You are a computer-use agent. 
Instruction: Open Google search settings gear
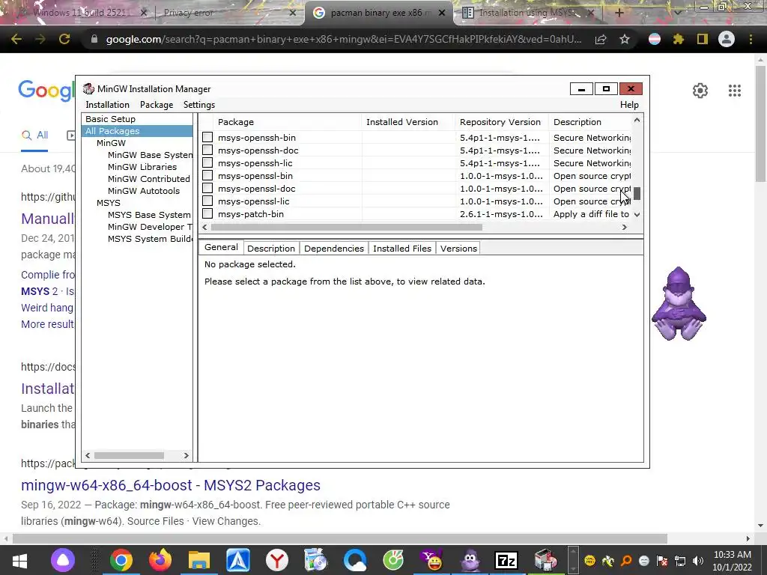(700, 91)
